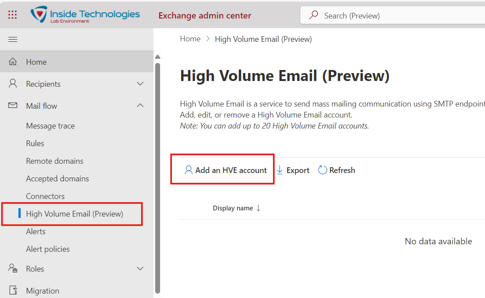Click the Recipients person icon
This screenshot has height=298, width=485.
[13, 83]
